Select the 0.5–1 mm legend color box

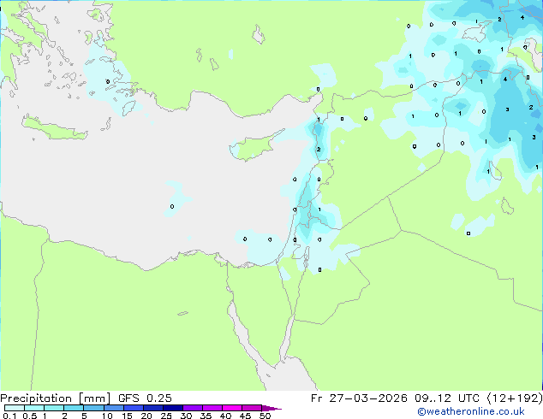(34, 408)
